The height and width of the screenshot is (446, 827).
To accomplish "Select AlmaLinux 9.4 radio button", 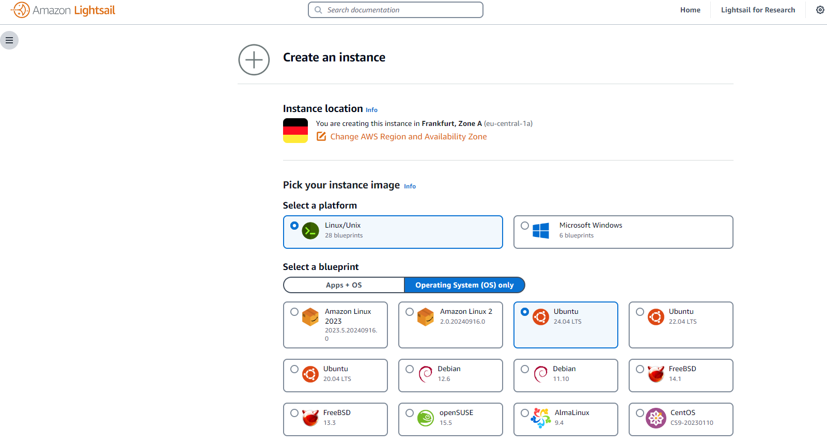I will pos(525,413).
